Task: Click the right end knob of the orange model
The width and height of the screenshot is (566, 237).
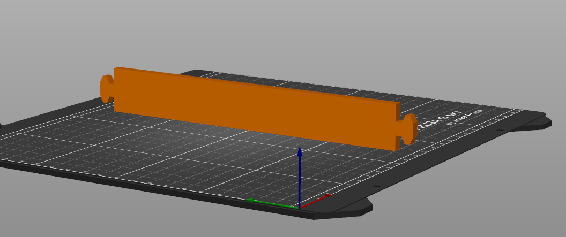Action: (409, 129)
